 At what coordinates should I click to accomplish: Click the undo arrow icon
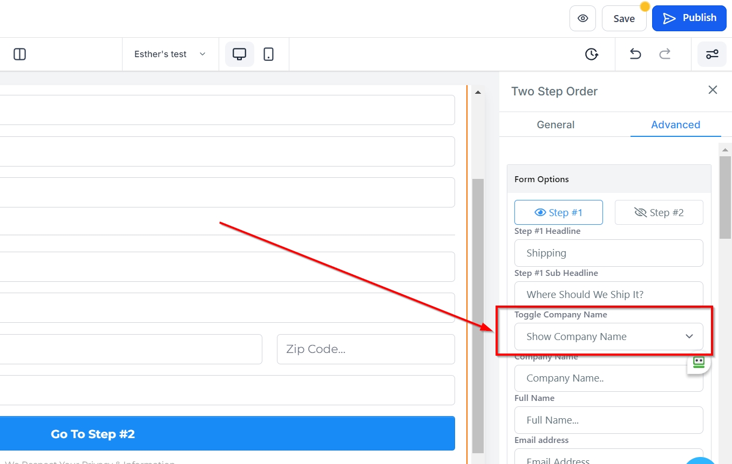pos(635,54)
